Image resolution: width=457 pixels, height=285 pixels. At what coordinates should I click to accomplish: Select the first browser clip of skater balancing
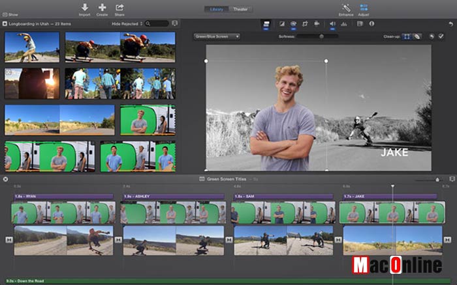click(32, 47)
